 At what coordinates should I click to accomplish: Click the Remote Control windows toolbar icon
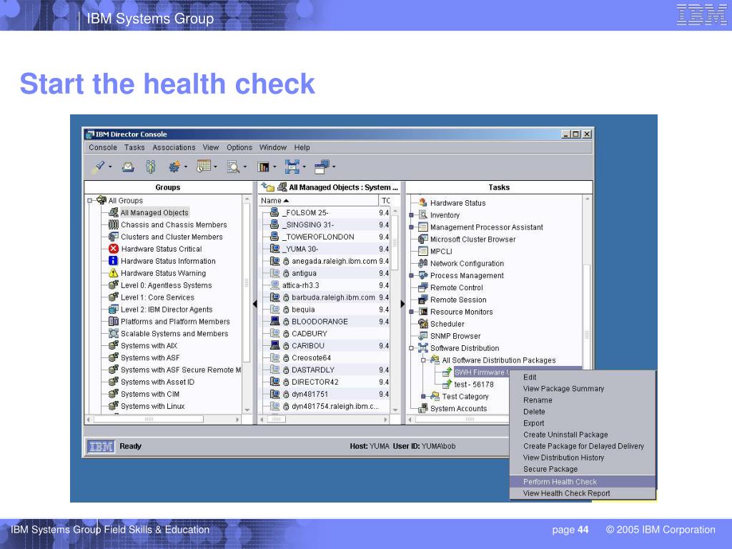(322, 167)
